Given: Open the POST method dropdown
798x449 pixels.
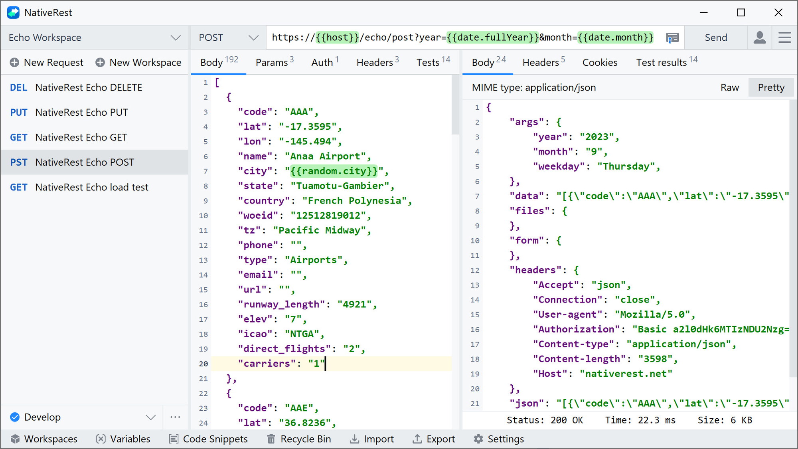Looking at the screenshot, I should [253, 38].
